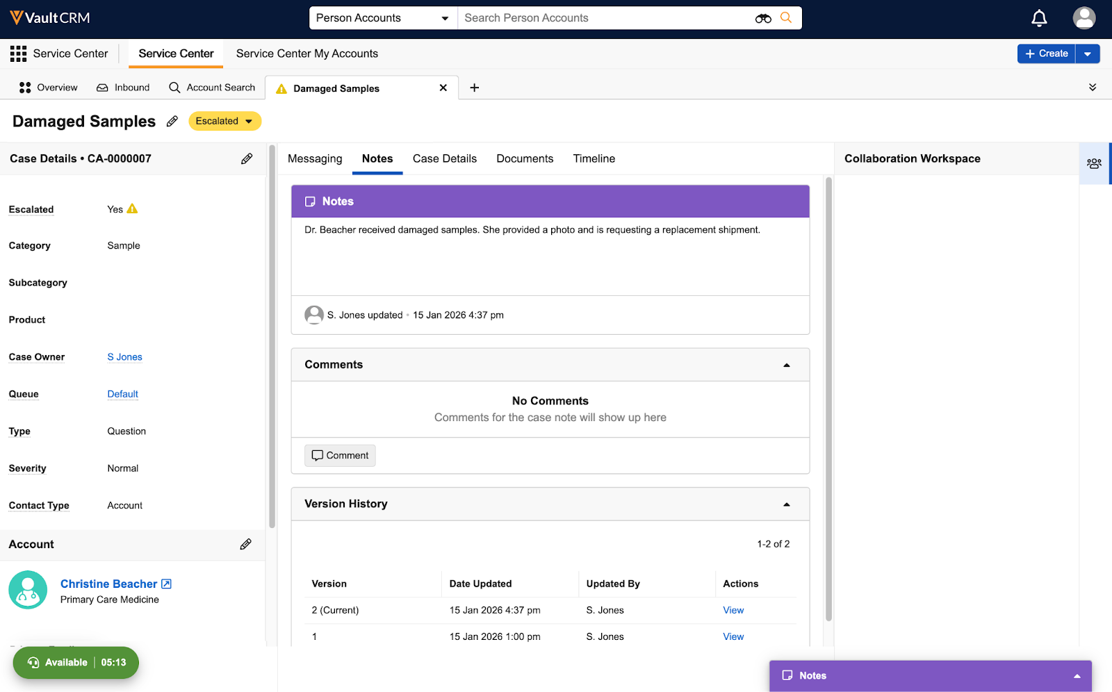The height and width of the screenshot is (692, 1112).
Task: Expand the Create button dropdown arrow
Action: coord(1088,53)
